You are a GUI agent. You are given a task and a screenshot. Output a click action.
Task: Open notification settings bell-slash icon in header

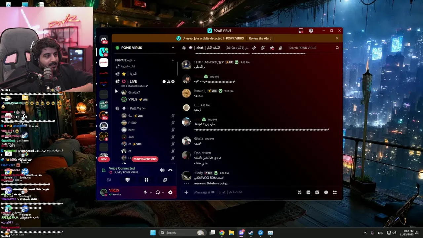tap(263, 48)
